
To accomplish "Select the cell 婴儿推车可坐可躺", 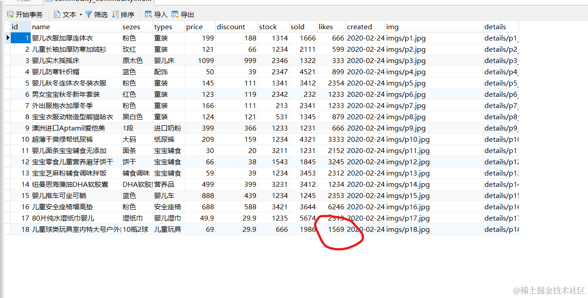I will [76, 196].
